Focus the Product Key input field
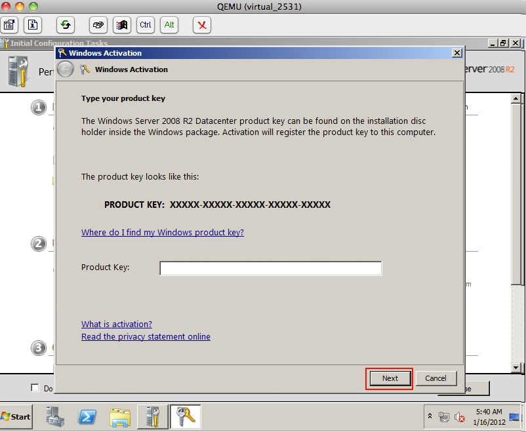526x432 pixels. coord(271,268)
